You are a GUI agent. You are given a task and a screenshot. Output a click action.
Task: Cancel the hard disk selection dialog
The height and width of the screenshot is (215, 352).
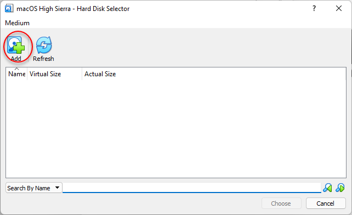326,203
